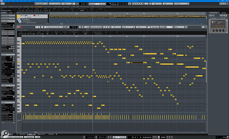
Task: Select the Object Selection arrow tool
Action: (45, 27)
